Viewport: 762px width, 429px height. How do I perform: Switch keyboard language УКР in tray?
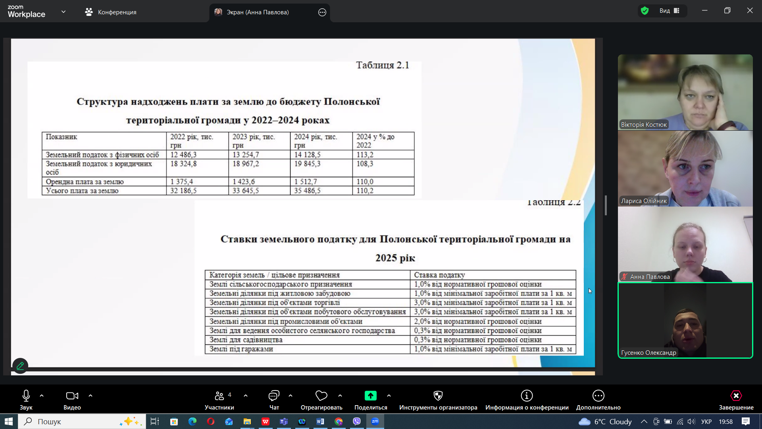click(x=706, y=421)
